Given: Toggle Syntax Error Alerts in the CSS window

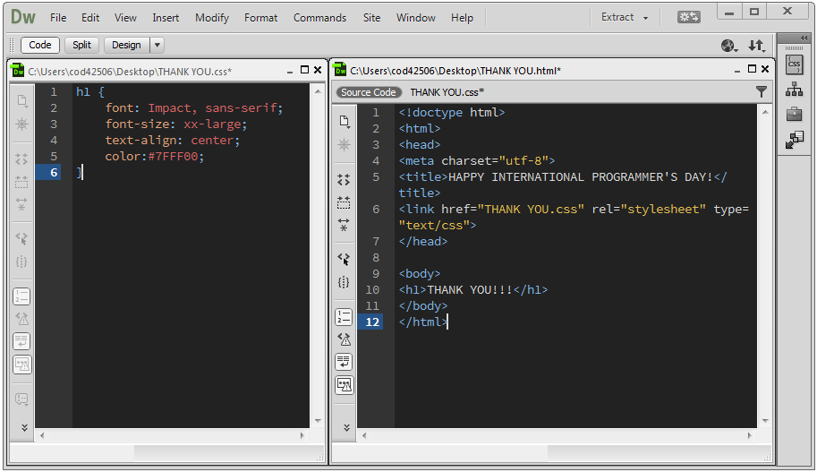Looking at the screenshot, I should point(22,365).
